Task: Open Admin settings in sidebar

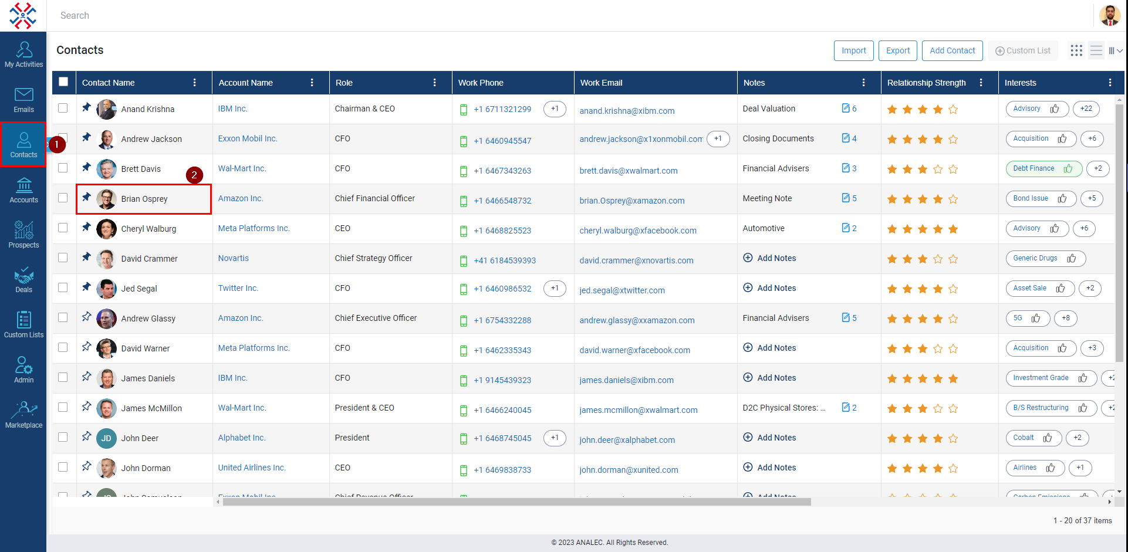Action: pyautogui.click(x=23, y=370)
